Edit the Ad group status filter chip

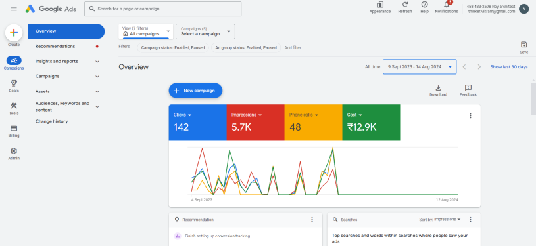coord(246,48)
